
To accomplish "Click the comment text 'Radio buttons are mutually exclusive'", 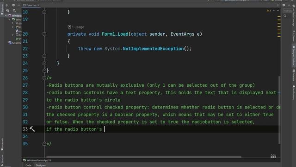I will (97, 85).
